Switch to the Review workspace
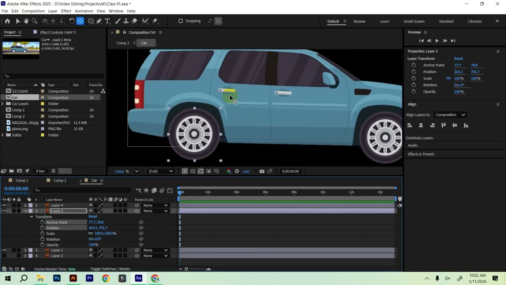 click(359, 21)
